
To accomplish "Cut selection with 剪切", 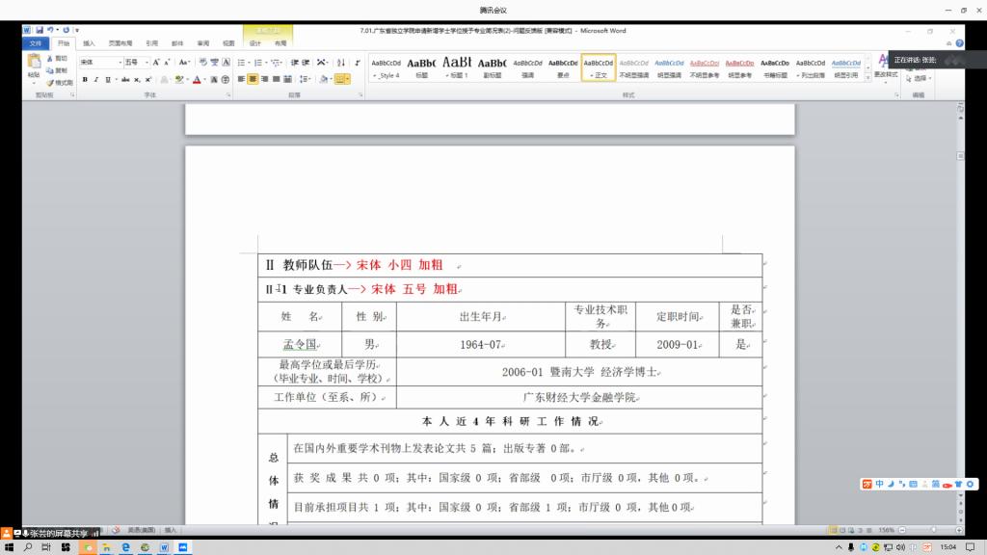I will (57, 59).
